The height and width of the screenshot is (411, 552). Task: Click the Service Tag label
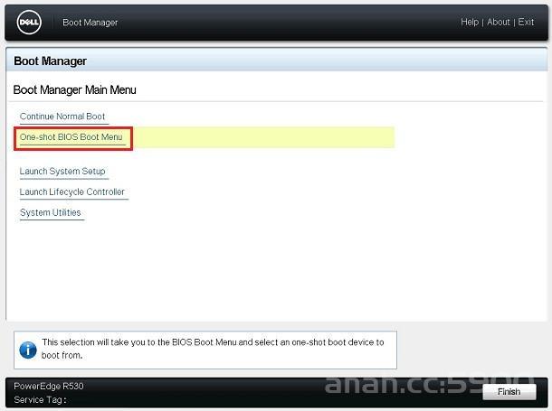pyautogui.click(x=40, y=400)
